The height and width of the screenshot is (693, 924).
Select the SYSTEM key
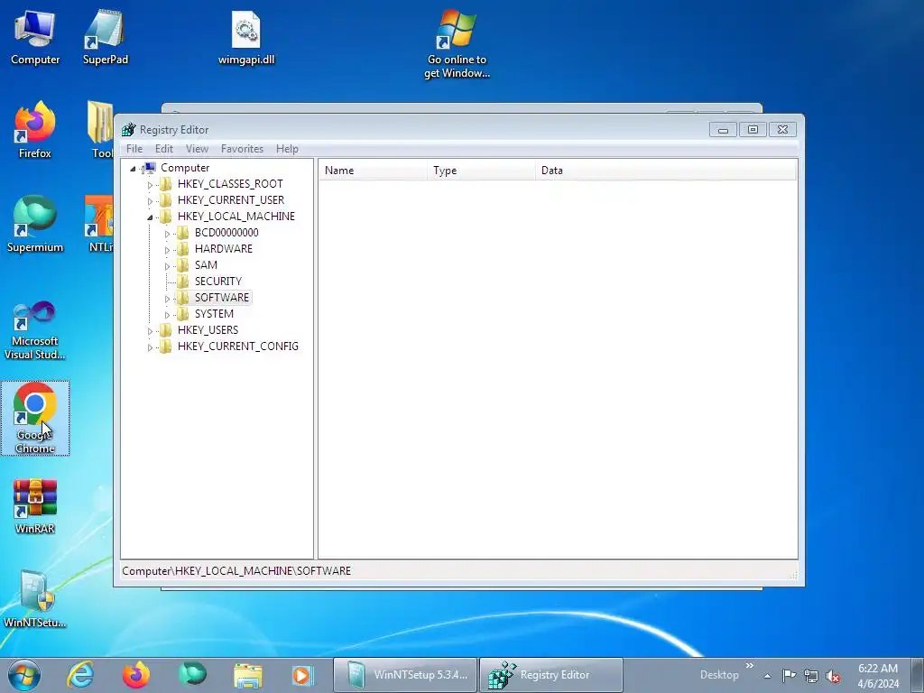[x=214, y=313]
